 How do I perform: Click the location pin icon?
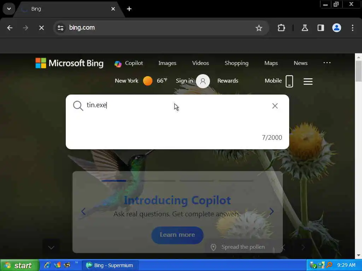click(x=214, y=247)
